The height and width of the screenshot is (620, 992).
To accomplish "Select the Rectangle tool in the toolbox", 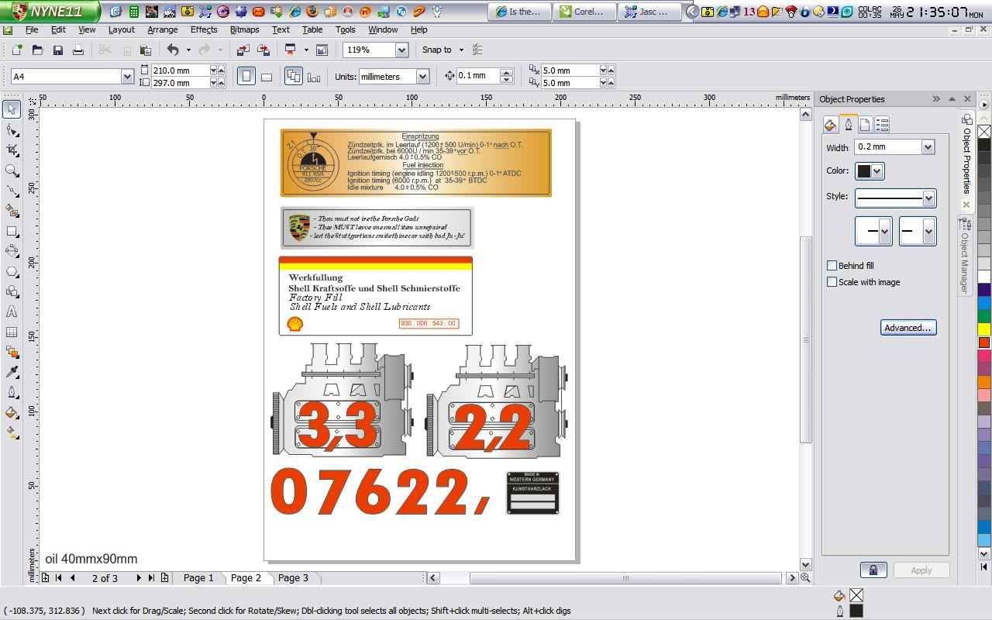I will click(12, 231).
